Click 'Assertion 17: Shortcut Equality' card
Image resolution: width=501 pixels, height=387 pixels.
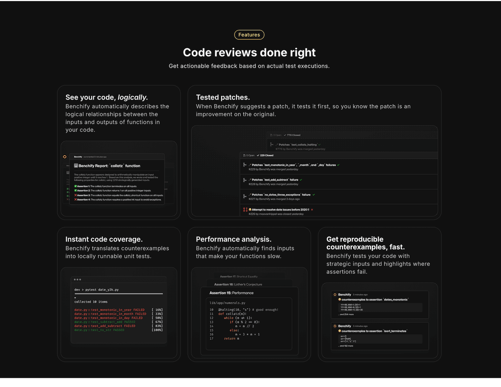[x=239, y=277]
